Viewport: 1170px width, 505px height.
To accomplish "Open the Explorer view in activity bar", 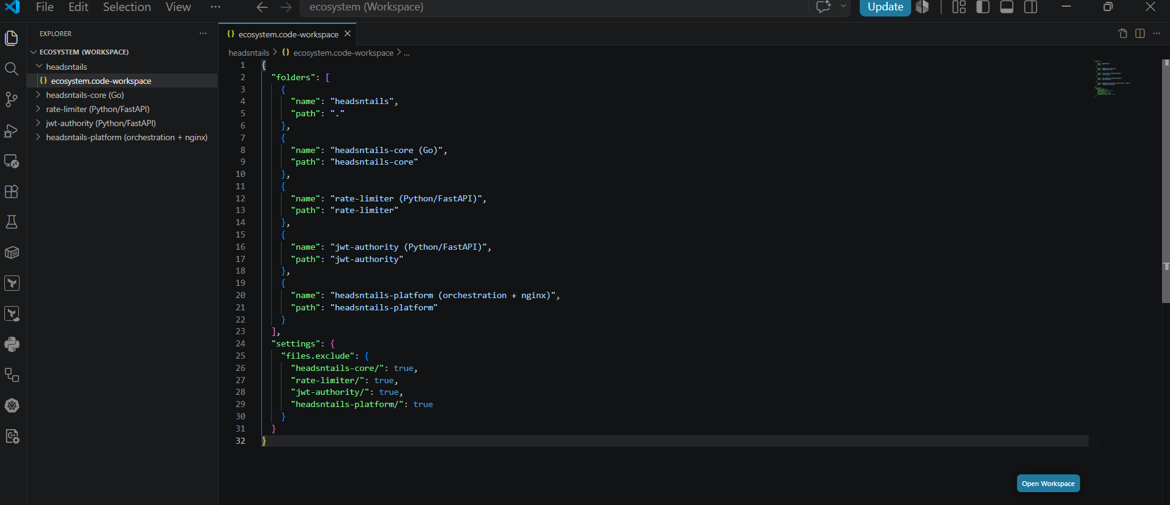I will 12,38.
